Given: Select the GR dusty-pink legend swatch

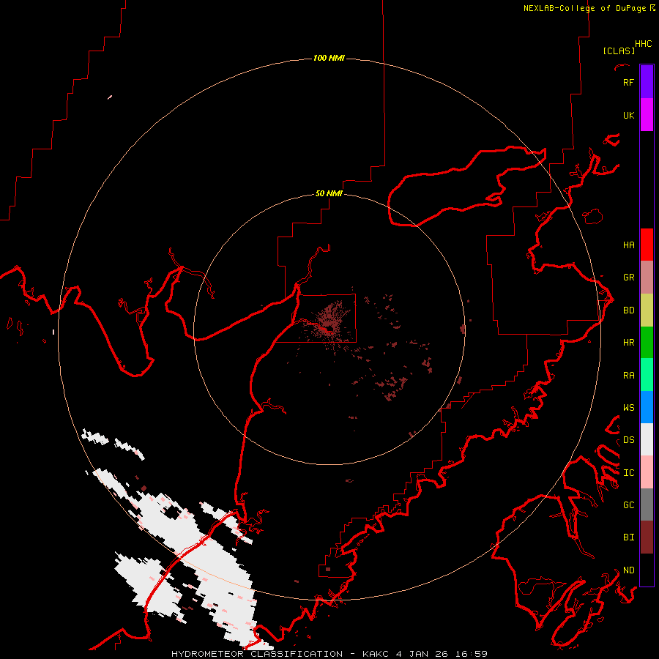Looking at the screenshot, I should point(647,278).
